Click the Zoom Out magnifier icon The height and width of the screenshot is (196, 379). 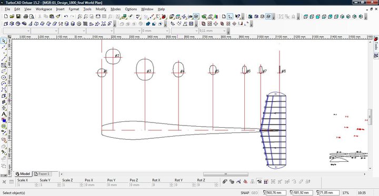pos(86,16)
